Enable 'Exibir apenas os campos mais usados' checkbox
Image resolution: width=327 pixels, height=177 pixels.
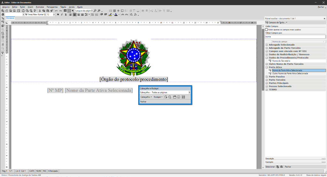tap(267, 30)
